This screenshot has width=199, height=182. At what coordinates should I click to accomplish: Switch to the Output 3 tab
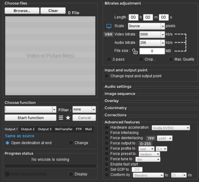coord(45,129)
